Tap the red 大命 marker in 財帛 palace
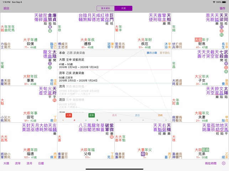The image size is (229, 171). 198,40
